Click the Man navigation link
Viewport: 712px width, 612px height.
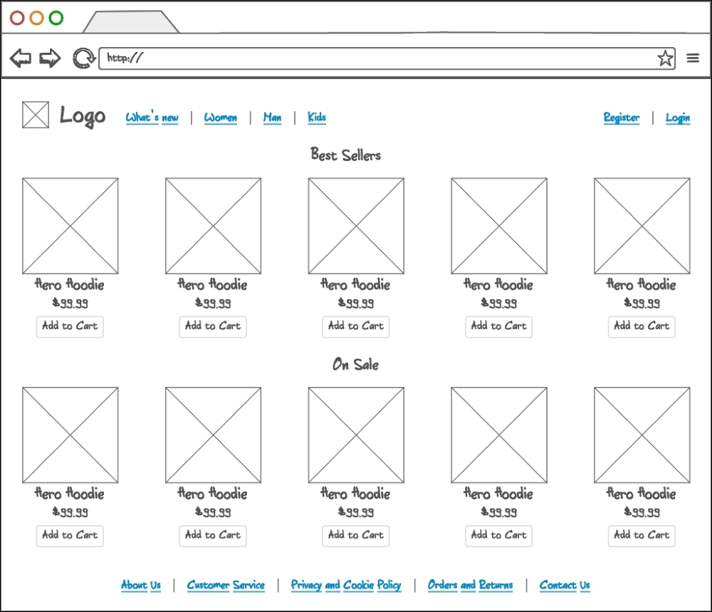[x=272, y=117]
